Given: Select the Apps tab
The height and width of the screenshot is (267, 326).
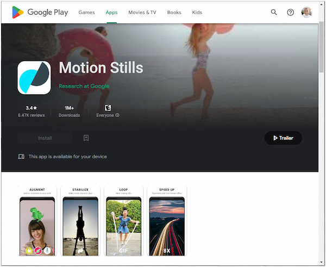Looking at the screenshot, I should pos(111,13).
